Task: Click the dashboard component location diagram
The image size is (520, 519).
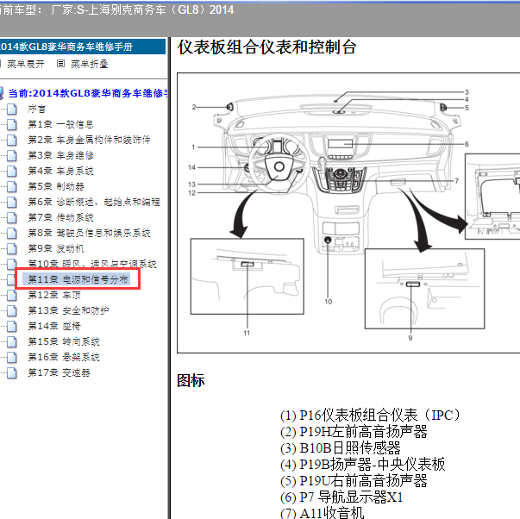Action: [348, 213]
